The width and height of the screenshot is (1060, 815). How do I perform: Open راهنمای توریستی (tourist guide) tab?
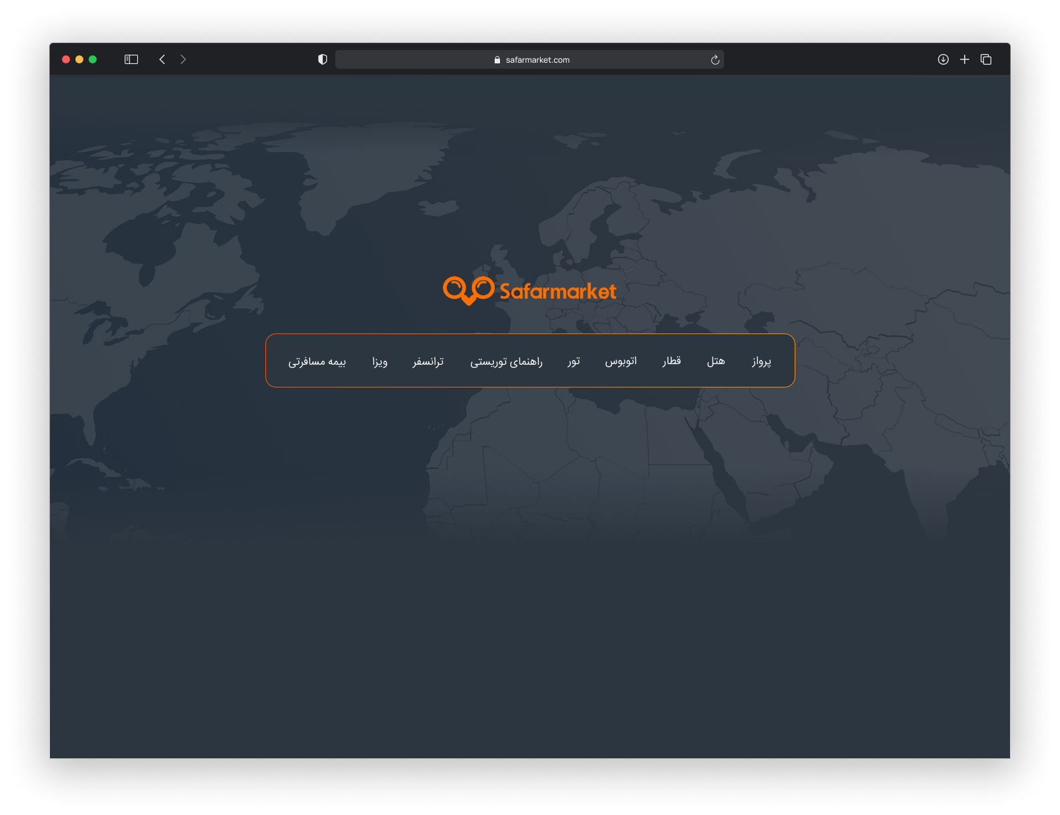tap(506, 361)
